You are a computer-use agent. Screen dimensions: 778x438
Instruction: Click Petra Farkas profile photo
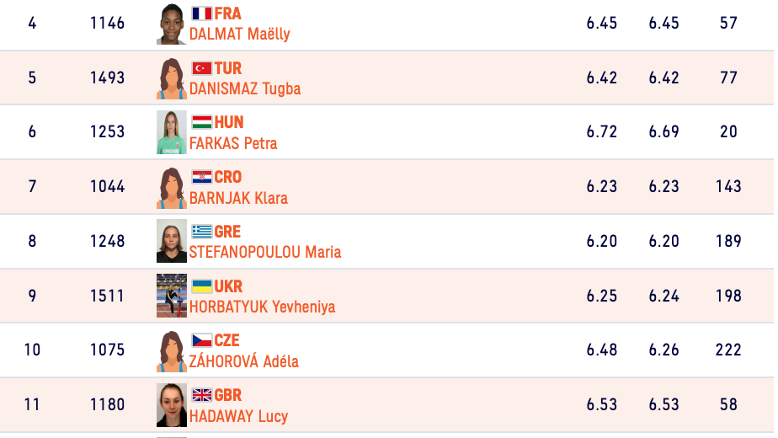pos(172,132)
